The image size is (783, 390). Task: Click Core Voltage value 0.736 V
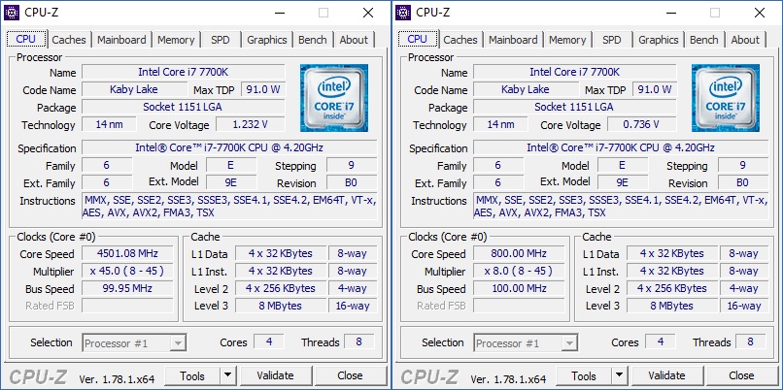tap(642, 125)
